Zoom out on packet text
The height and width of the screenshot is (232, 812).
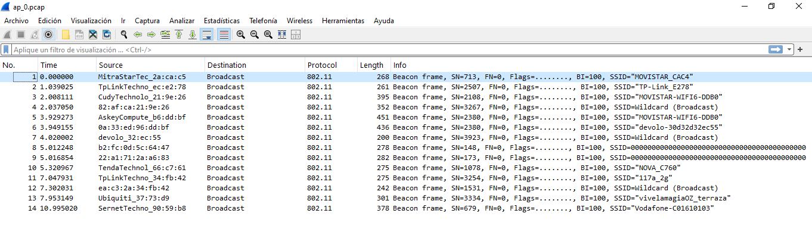255,35
